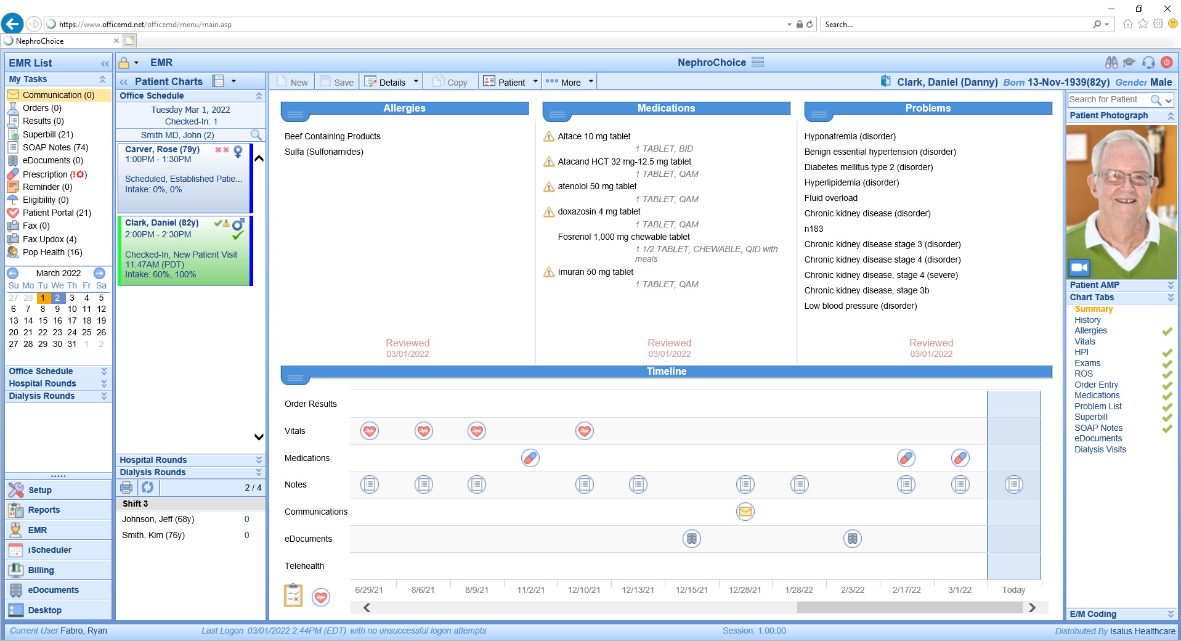The image size is (1181, 641).
Task: Go to the next month in calendar
Action: coord(99,273)
